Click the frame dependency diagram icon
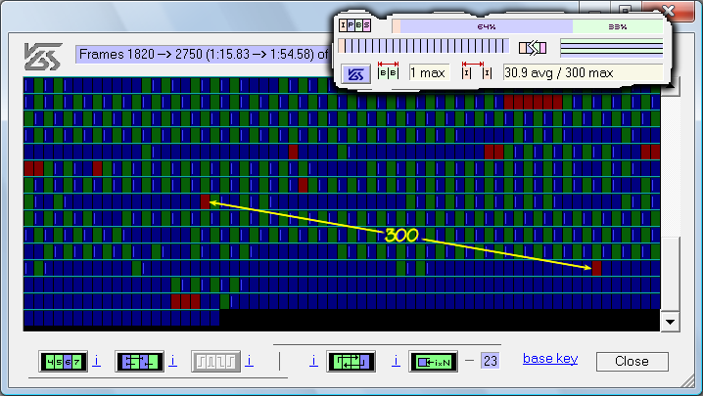Image resolution: width=703 pixels, height=396 pixels. tap(139, 362)
